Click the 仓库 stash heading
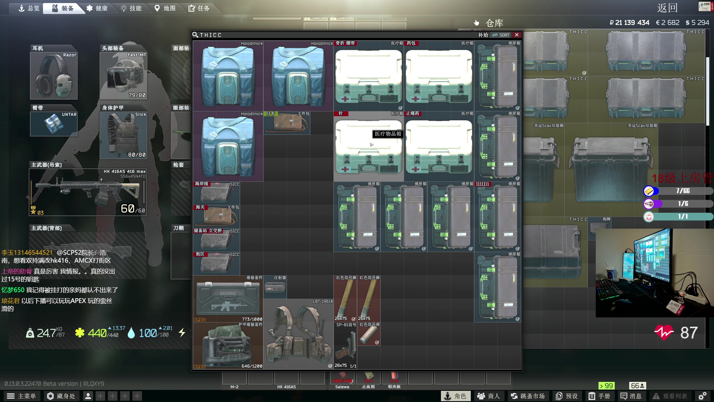This screenshot has width=714, height=402. tap(494, 23)
